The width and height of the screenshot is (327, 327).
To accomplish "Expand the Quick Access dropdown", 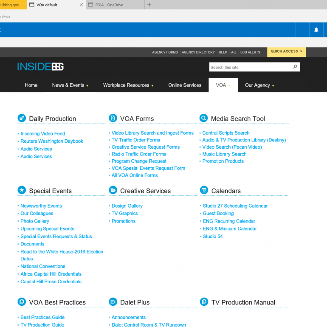I will click(286, 51).
